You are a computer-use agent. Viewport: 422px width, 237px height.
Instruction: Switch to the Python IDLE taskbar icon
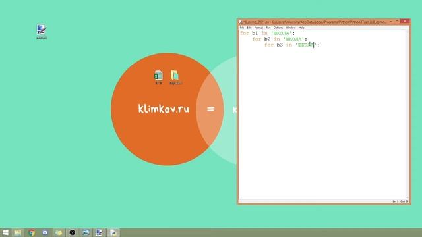[113, 232]
